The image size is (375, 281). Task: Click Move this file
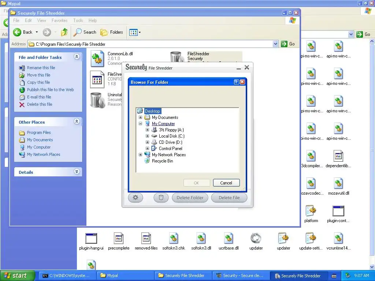click(38, 75)
